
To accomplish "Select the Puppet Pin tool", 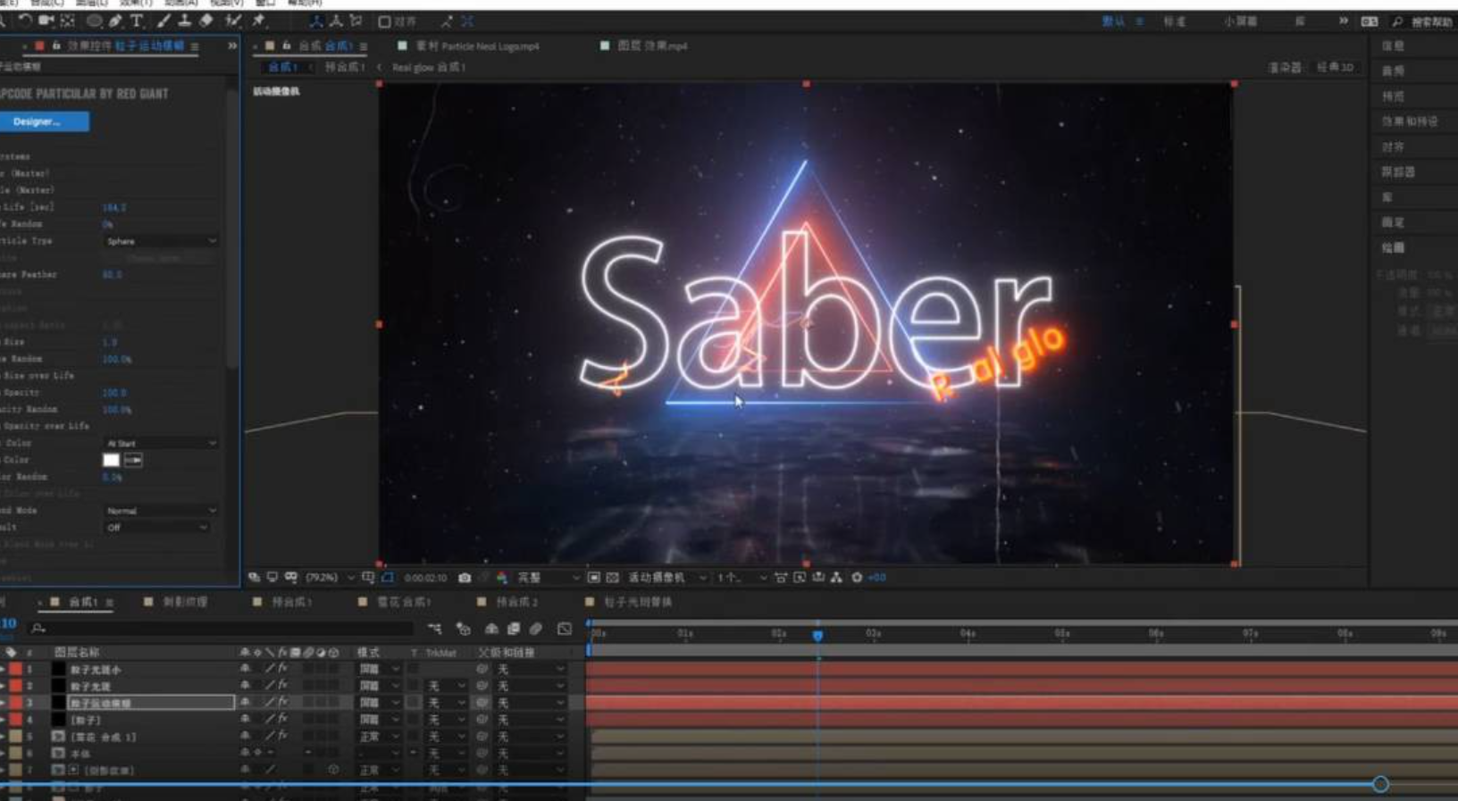I will pyautogui.click(x=259, y=21).
